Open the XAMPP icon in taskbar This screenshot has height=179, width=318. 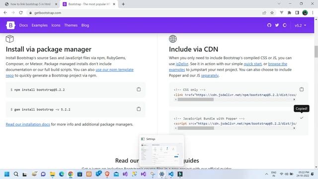[89, 174]
